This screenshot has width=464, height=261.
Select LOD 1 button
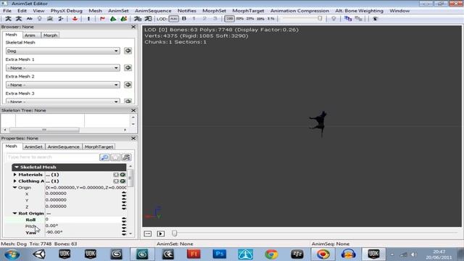194,19
